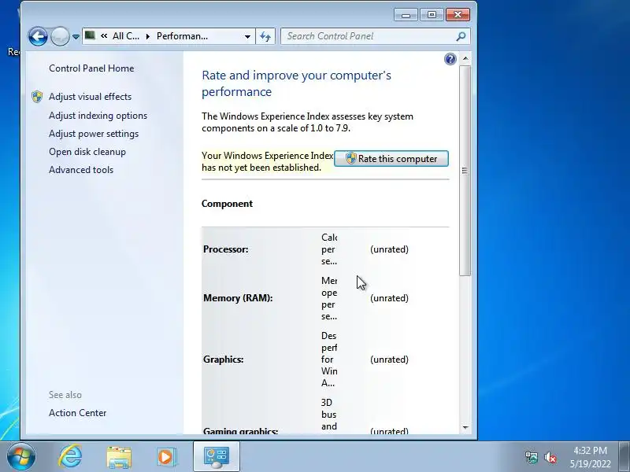The image size is (630, 472).
Task: Open the muted volume tray icon
Action: pyautogui.click(x=550, y=457)
